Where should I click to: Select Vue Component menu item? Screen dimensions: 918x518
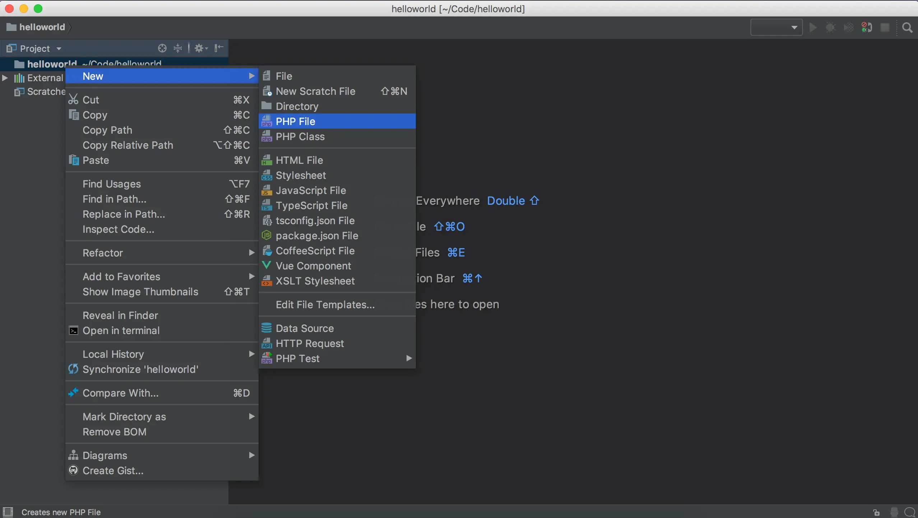coord(313,266)
